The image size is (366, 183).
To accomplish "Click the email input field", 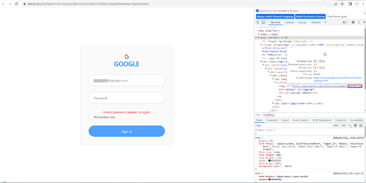I will pos(126,81).
